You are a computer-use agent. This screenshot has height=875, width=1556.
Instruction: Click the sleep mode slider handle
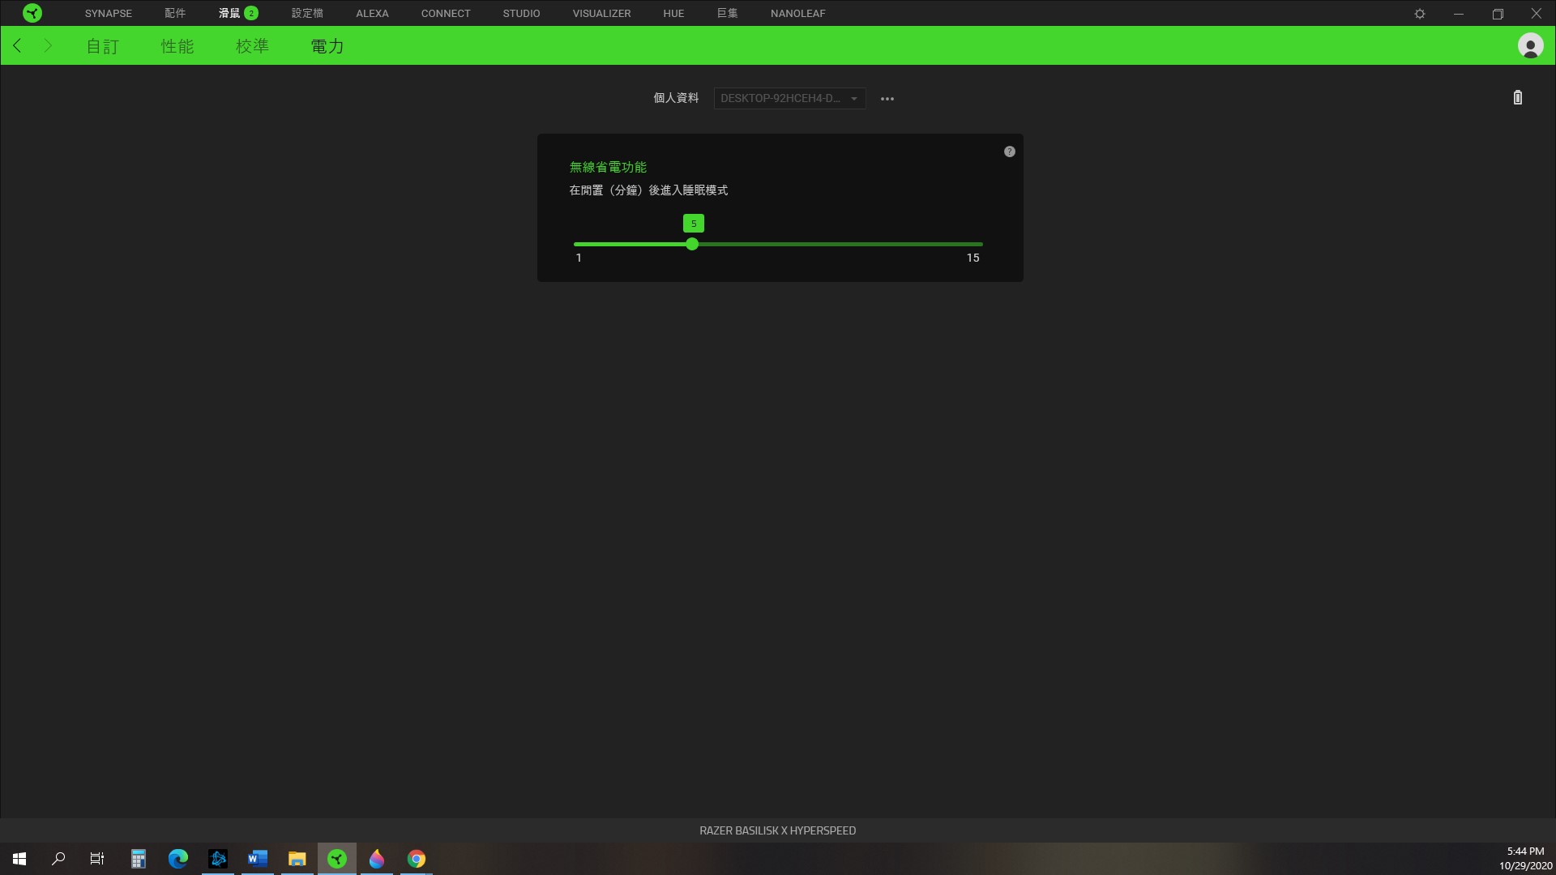point(692,244)
